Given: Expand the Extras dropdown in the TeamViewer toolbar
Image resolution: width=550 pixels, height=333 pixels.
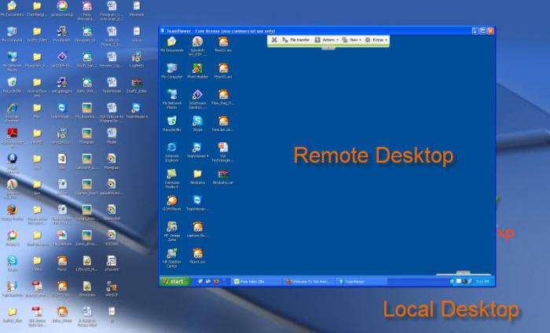Looking at the screenshot, I should click(376, 40).
